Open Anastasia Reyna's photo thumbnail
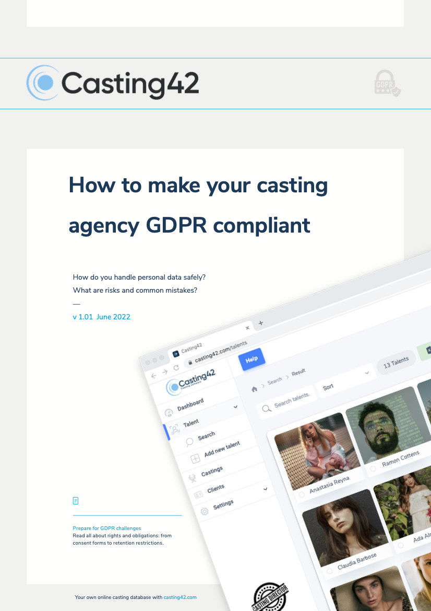Viewport: 431px width, 611px height. (x=317, y=451)
